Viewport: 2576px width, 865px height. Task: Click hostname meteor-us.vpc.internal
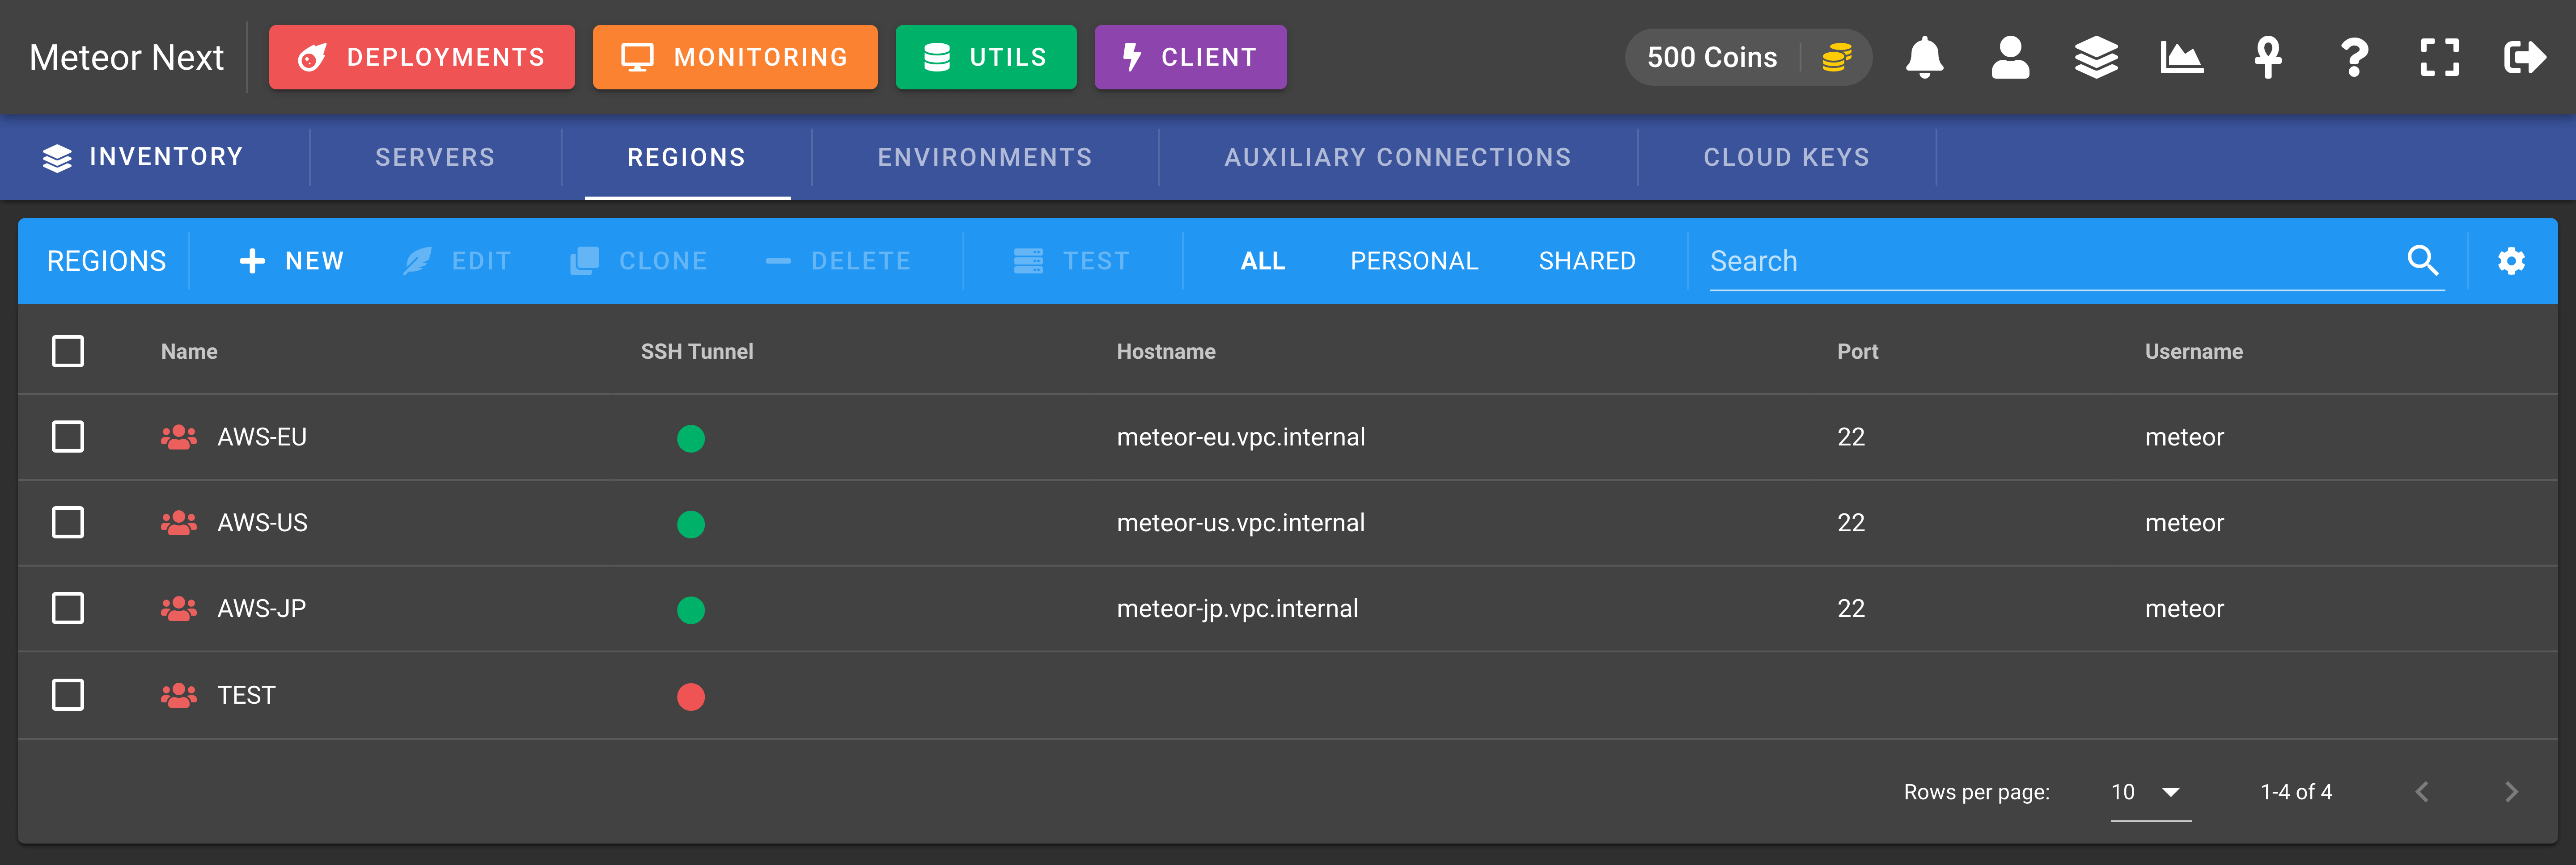1240,522
